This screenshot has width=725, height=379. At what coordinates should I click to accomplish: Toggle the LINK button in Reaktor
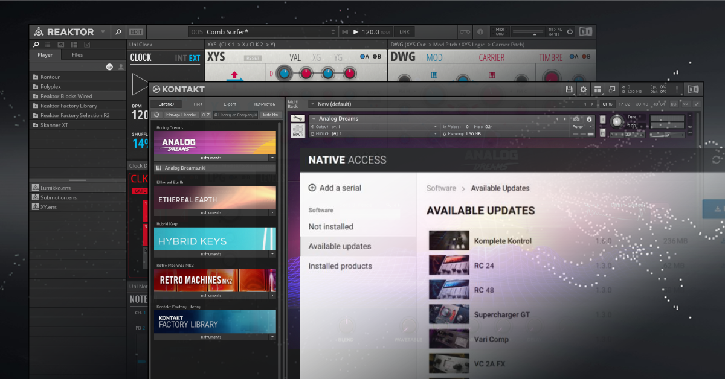404,32
